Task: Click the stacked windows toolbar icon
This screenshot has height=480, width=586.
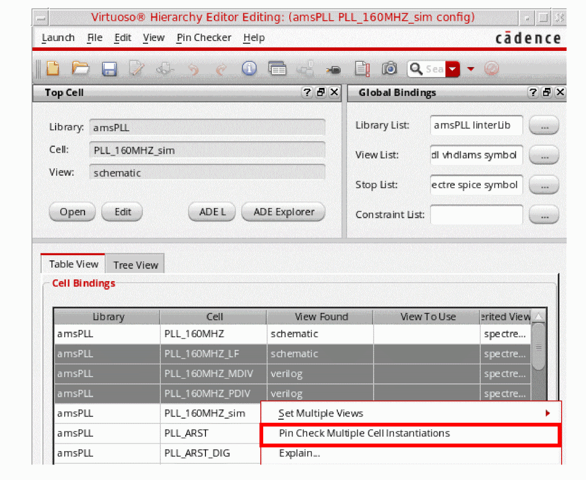Action: pyautogui.click(x=277, y=69)
